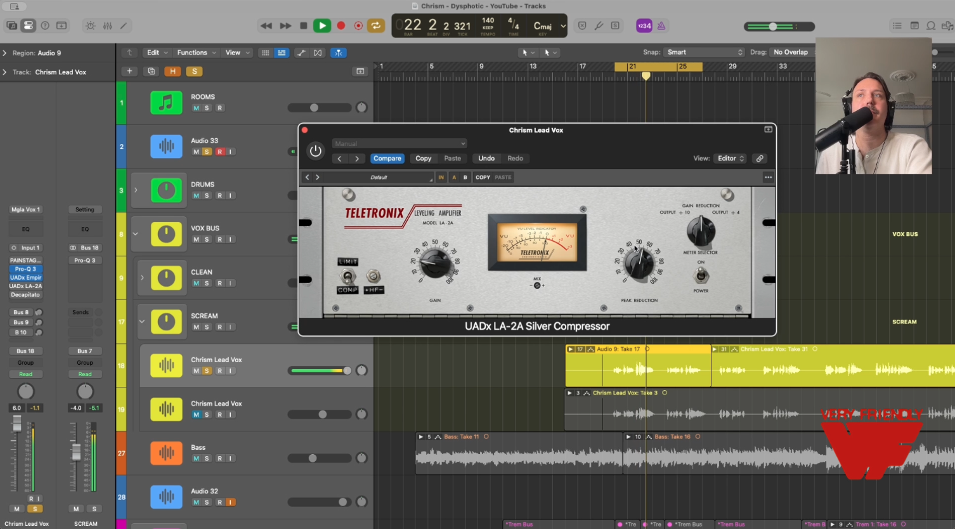Click the Rewind transport button

point(266,26)
